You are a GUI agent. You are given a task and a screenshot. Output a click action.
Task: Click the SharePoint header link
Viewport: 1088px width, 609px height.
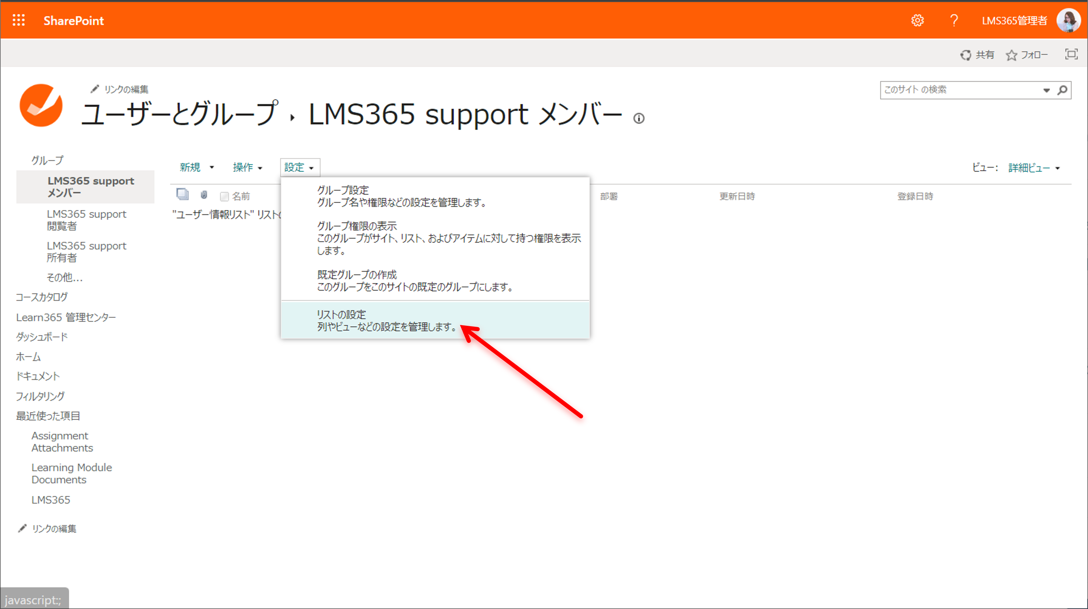[x=73, y=20]
